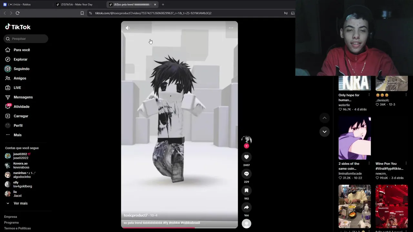Open the Empresa footer link

click(x=11, y=217)
